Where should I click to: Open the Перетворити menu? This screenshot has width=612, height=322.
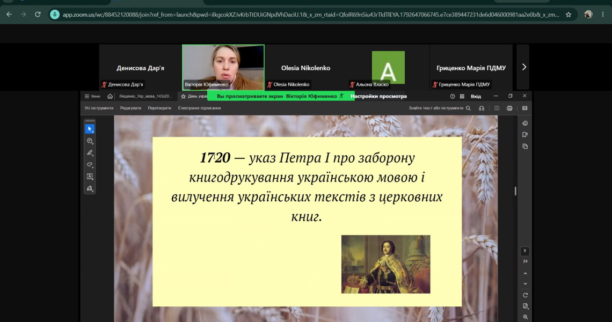point(159,108)
